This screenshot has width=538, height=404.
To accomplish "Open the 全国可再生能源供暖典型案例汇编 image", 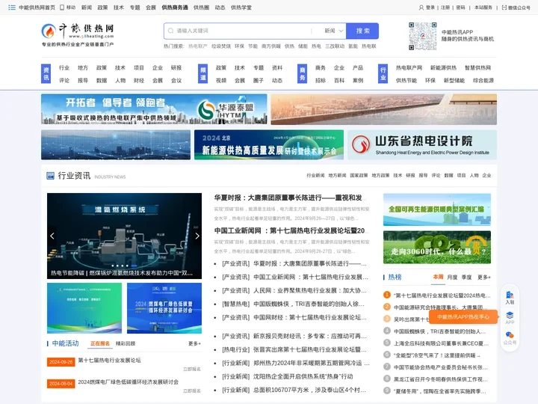I will 437,209.
